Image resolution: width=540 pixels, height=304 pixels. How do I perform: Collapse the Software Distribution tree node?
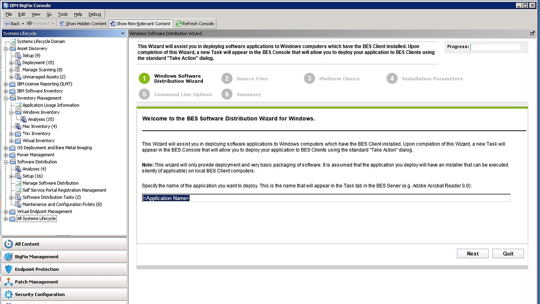click(6, 162)
